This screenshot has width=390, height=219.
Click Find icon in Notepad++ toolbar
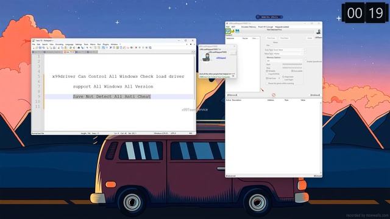[x=79, y=47]
